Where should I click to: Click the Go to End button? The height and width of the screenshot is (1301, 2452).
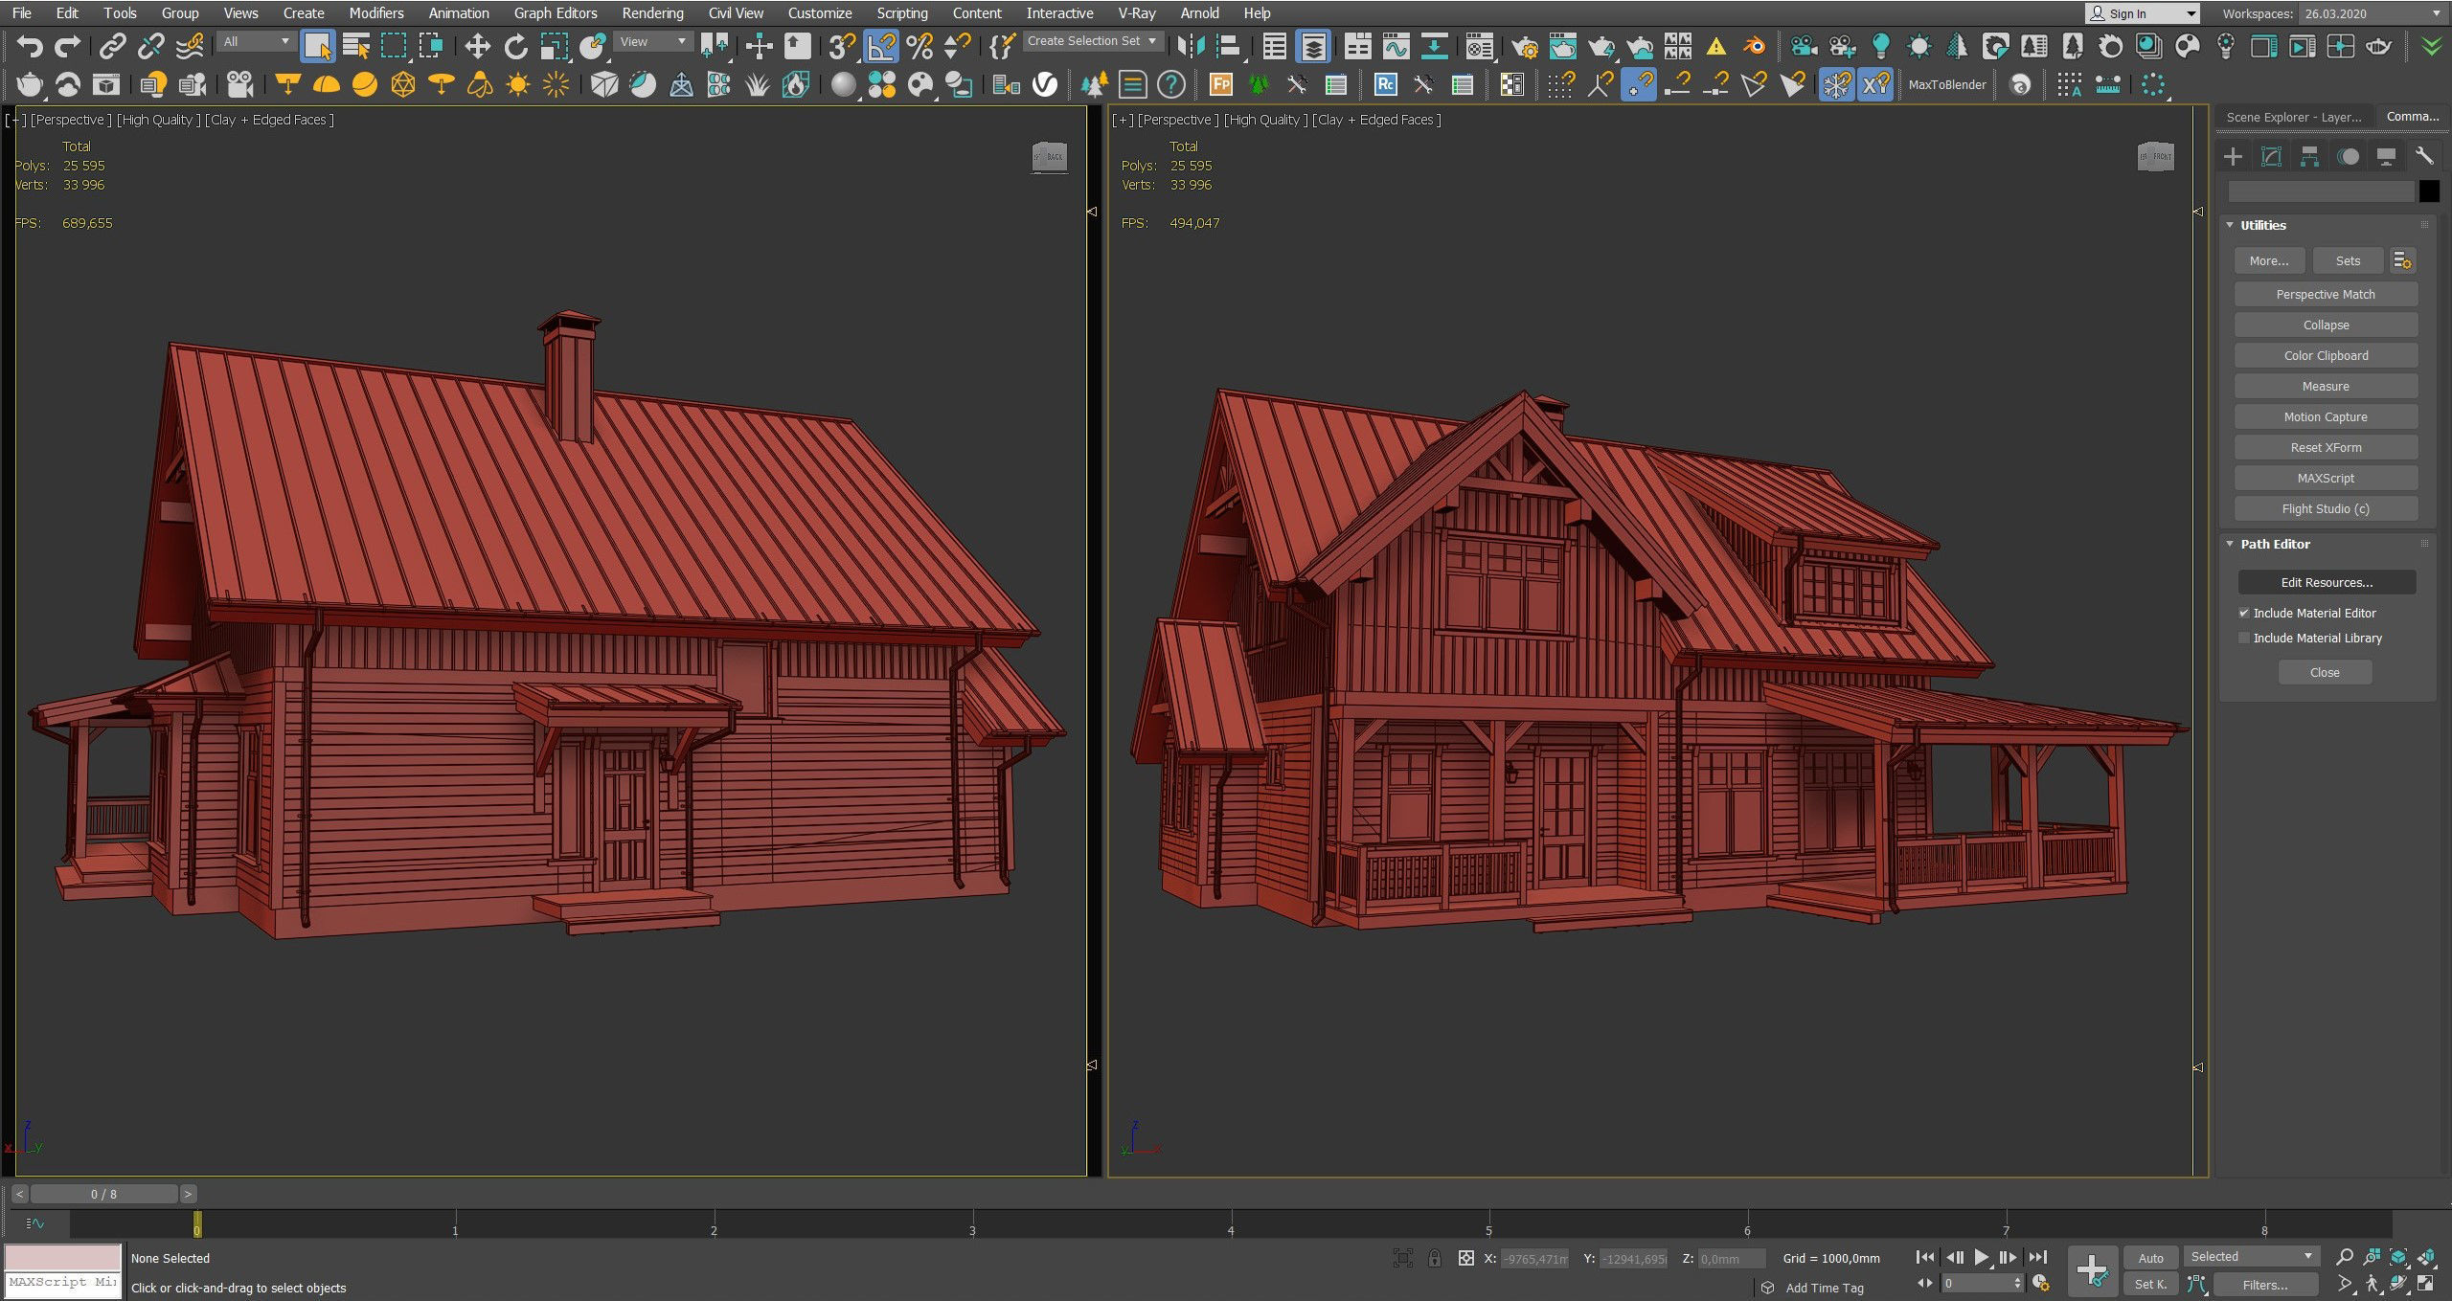pos(2037,1257)
